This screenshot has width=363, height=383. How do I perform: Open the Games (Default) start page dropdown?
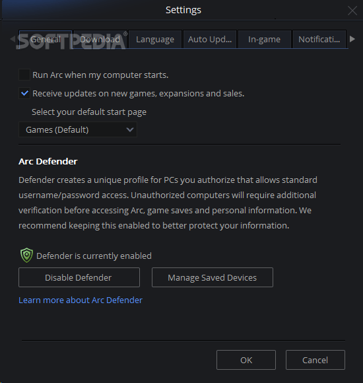point(78,129)
